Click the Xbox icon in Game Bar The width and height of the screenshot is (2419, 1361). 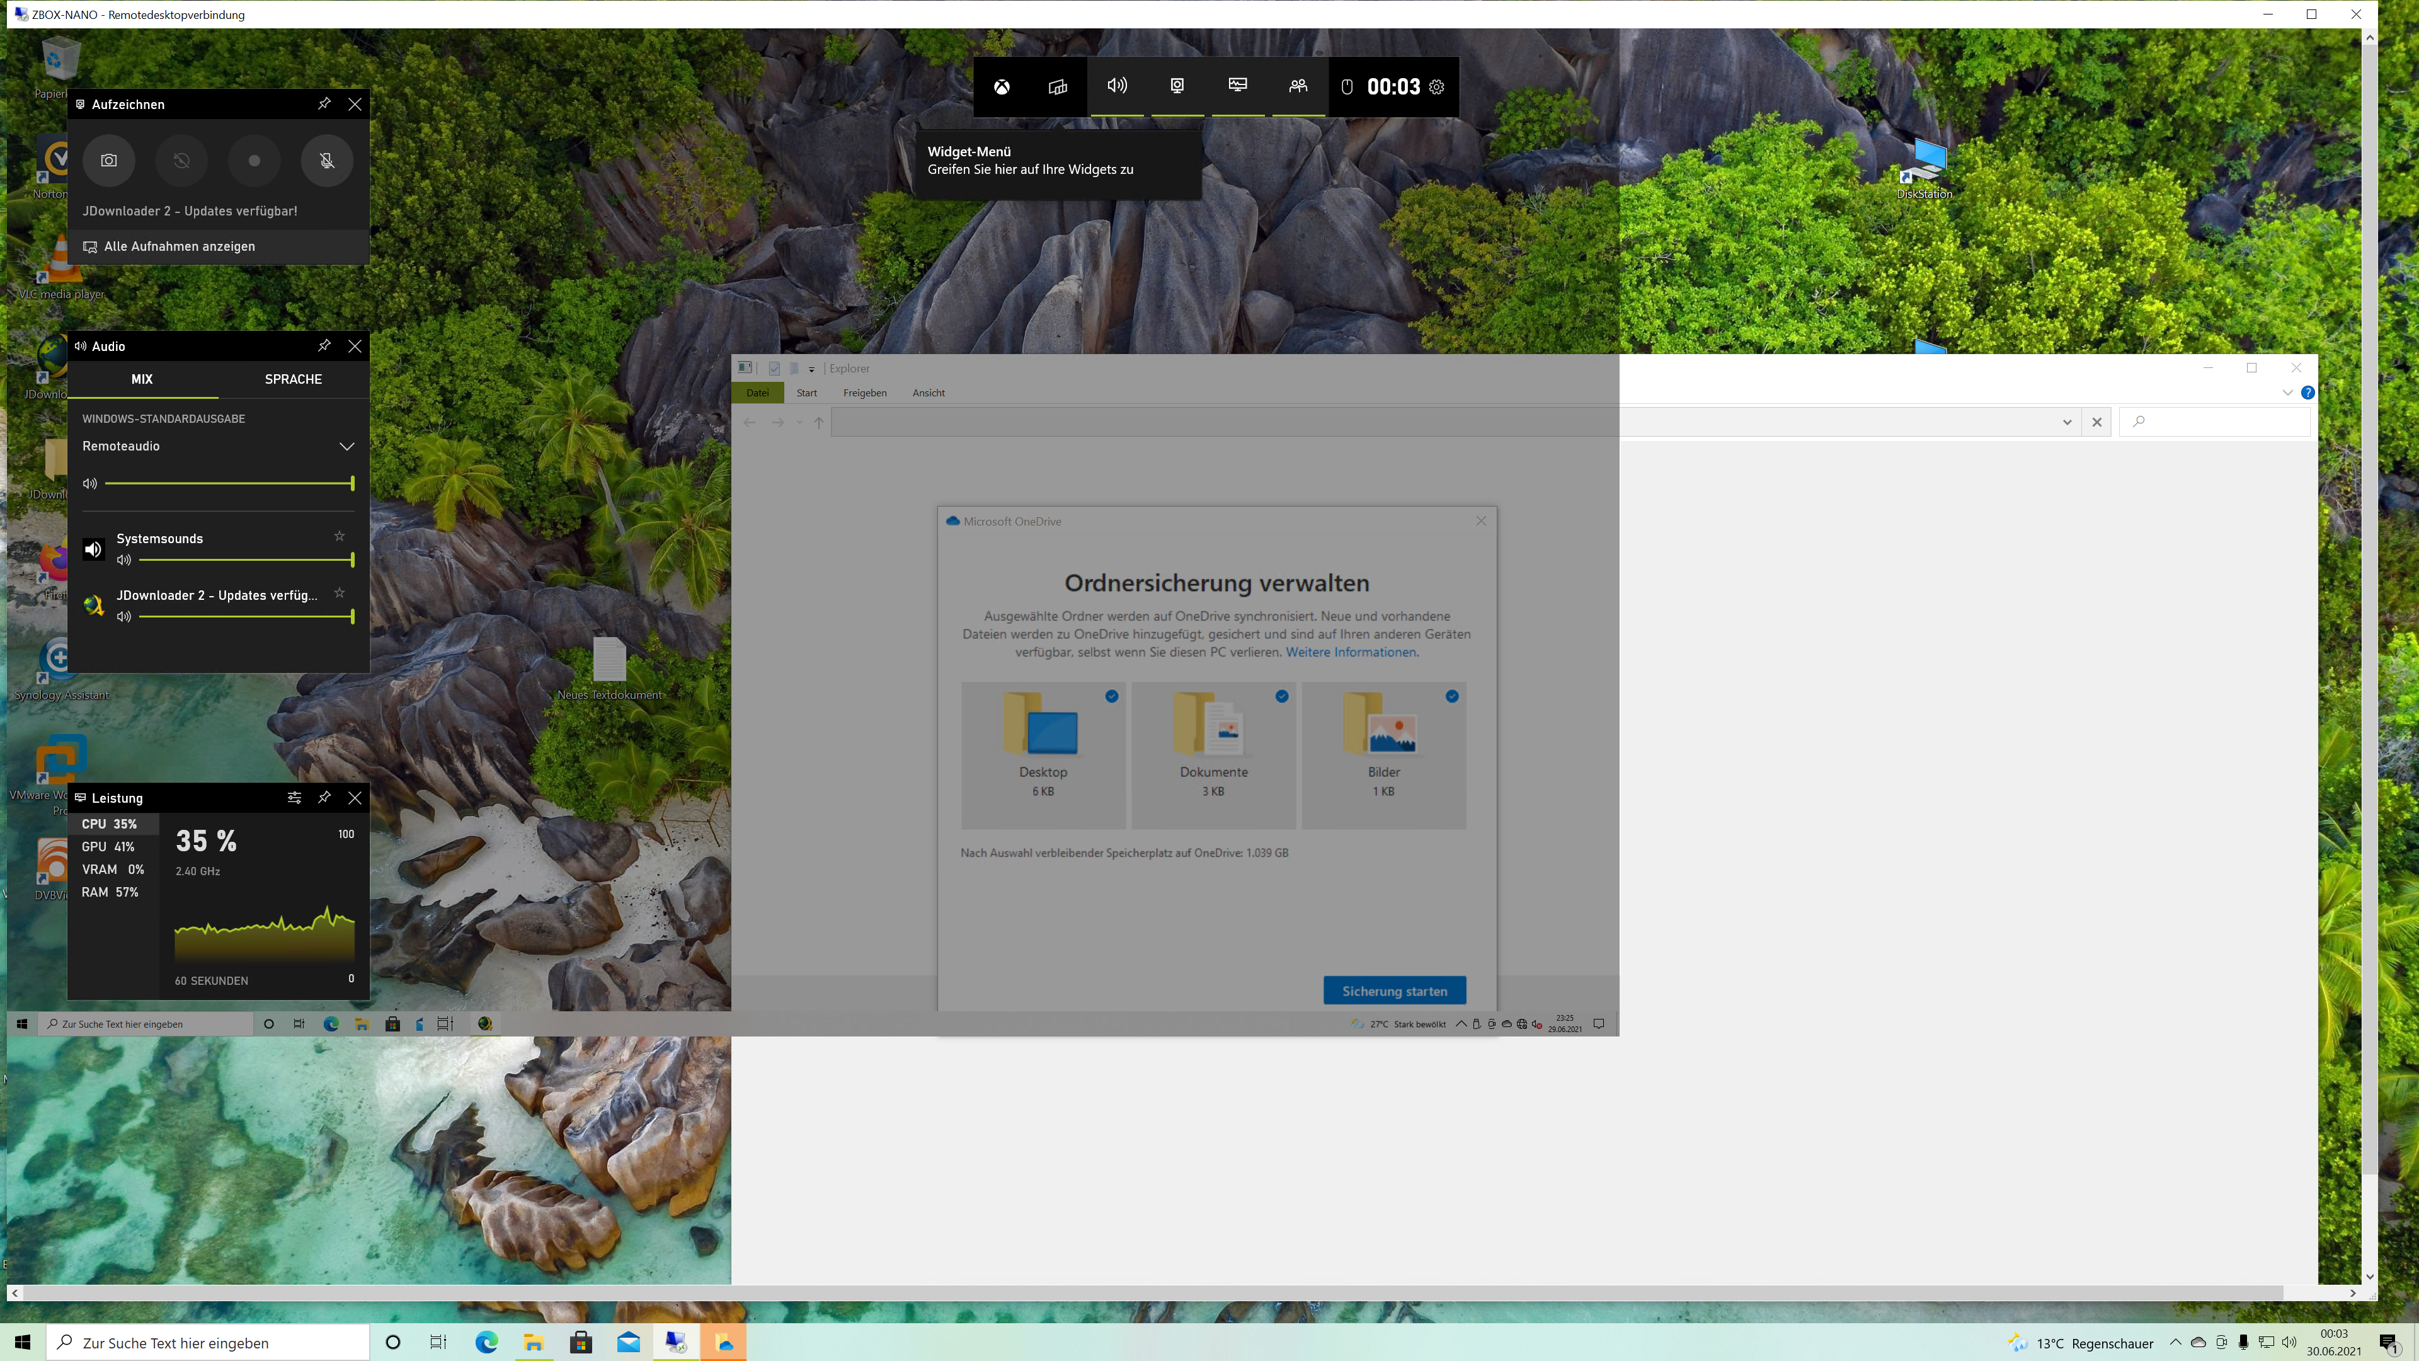(x=1002, y=88)
